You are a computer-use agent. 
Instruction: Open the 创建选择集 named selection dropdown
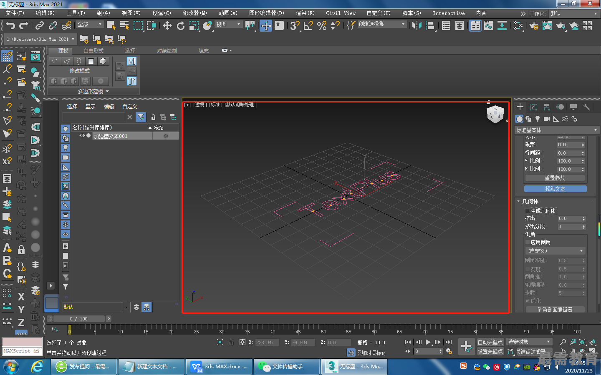(x=382, y=24)
